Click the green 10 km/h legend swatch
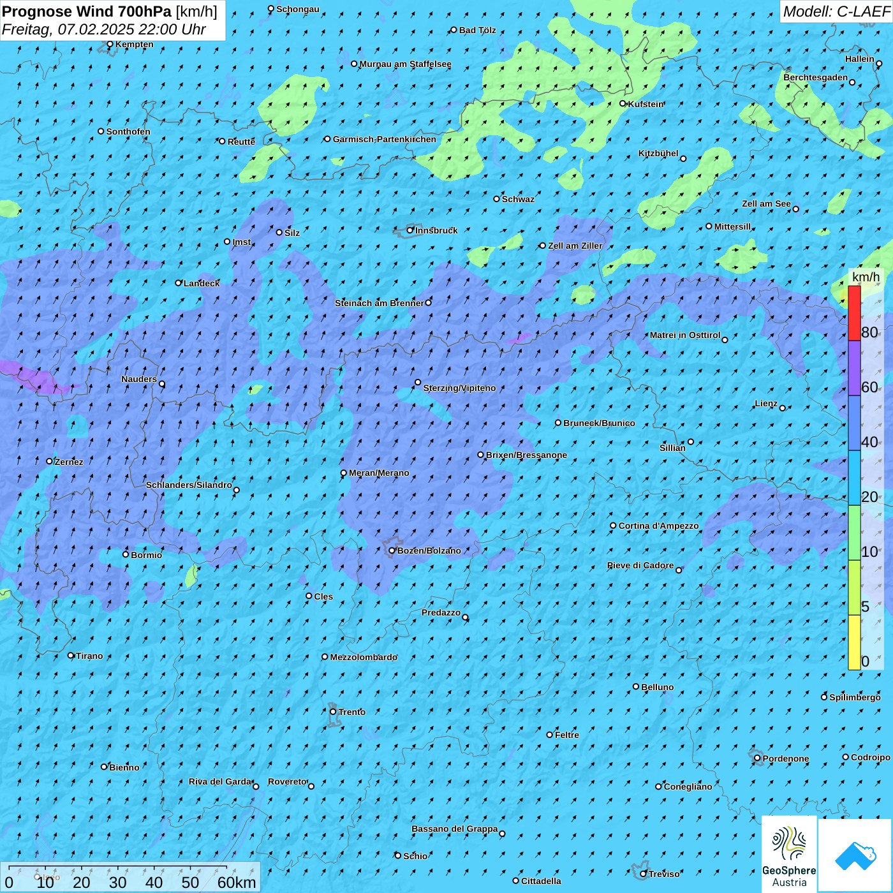893x893 pixels. tap(854, 533)
